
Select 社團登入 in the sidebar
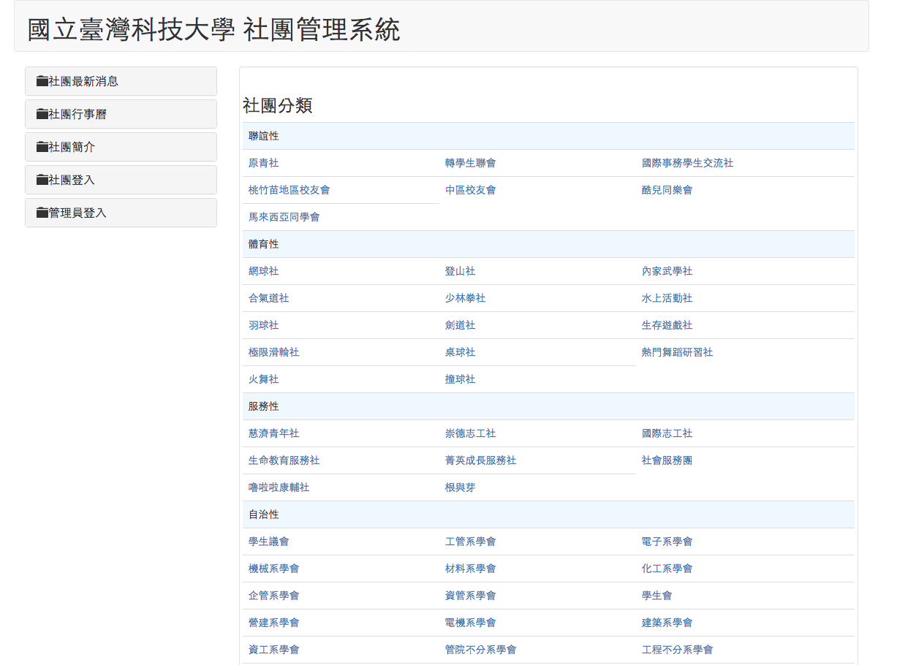pos(121,180)
